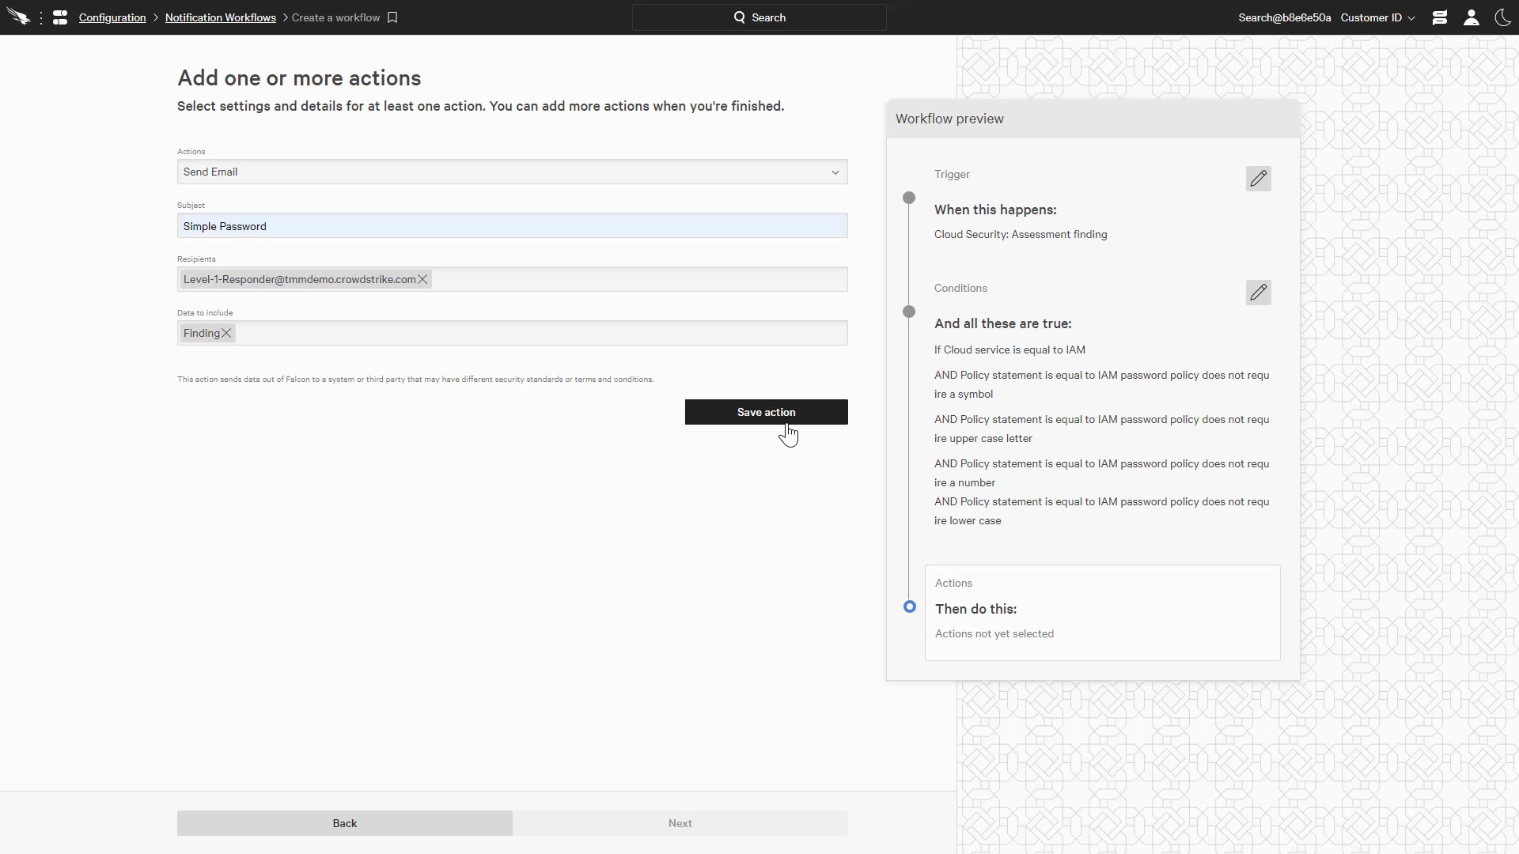Click the CrowdStrike falcon logo

click(18, 17)
